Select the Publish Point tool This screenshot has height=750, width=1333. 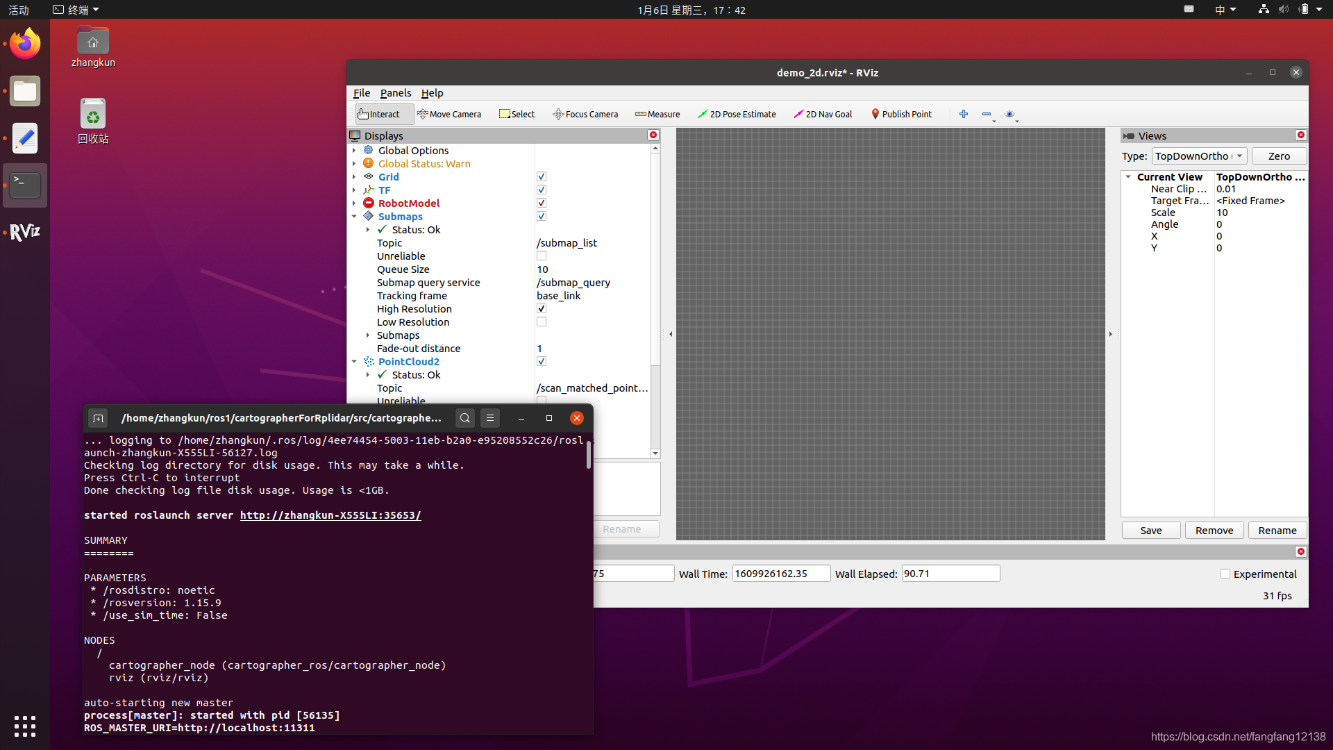point(902,114)
